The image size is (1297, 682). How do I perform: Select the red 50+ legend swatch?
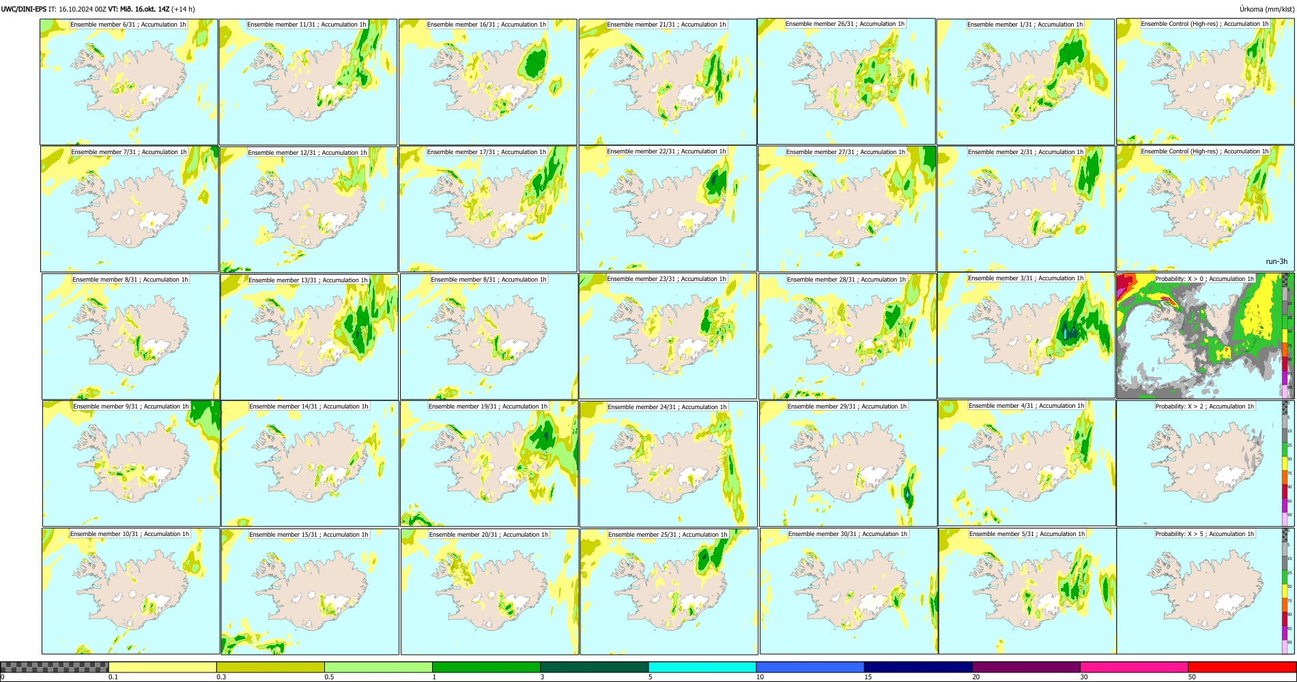point(1242,667)
